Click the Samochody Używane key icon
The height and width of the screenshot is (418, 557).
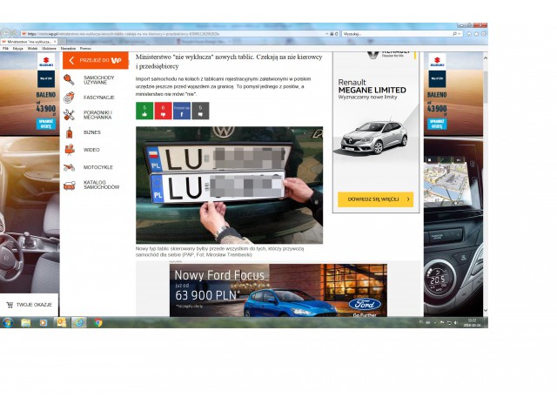point(69,79)
